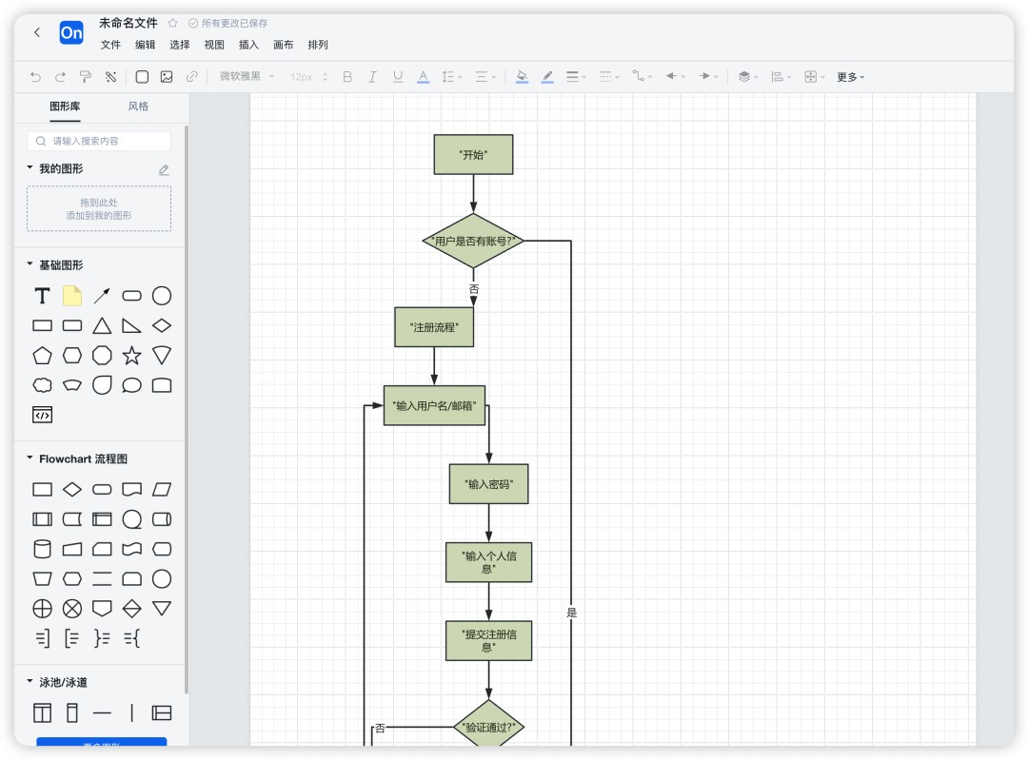Open the line dash style dropdown
Screen dimensions: 1028x760
tap(609, 77)
